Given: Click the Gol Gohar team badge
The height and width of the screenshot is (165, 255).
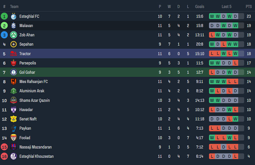Looking at the screenshot, I should point(13,72).
